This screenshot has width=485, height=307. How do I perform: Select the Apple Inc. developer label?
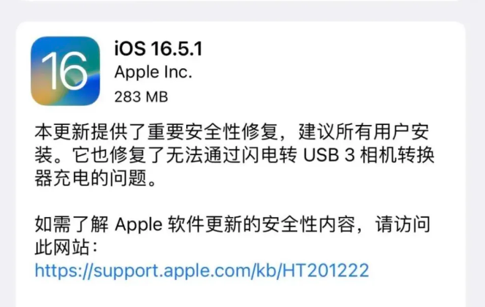153,72
